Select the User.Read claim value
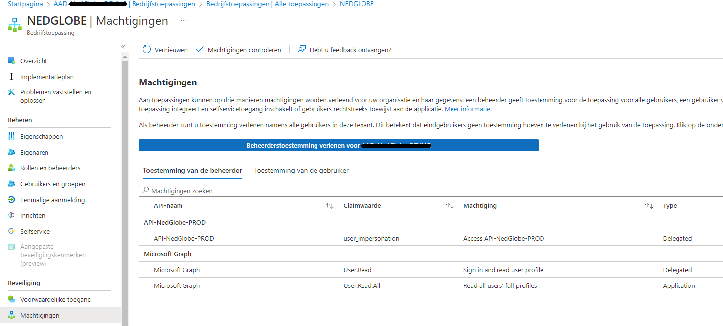 point(358,270)
